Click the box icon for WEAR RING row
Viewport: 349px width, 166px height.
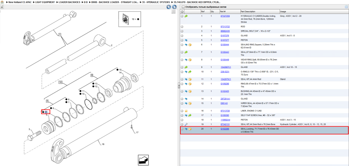coord(190,60)
